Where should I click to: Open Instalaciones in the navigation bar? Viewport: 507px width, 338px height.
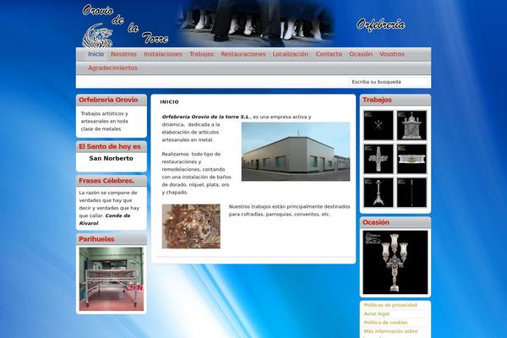point(163,54)
